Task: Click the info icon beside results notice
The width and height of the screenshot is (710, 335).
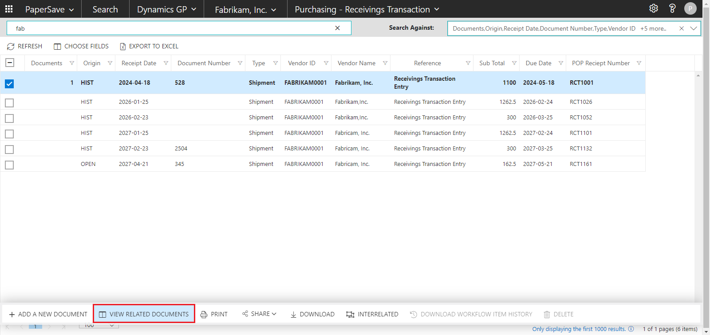Action: tap(631, 329)
